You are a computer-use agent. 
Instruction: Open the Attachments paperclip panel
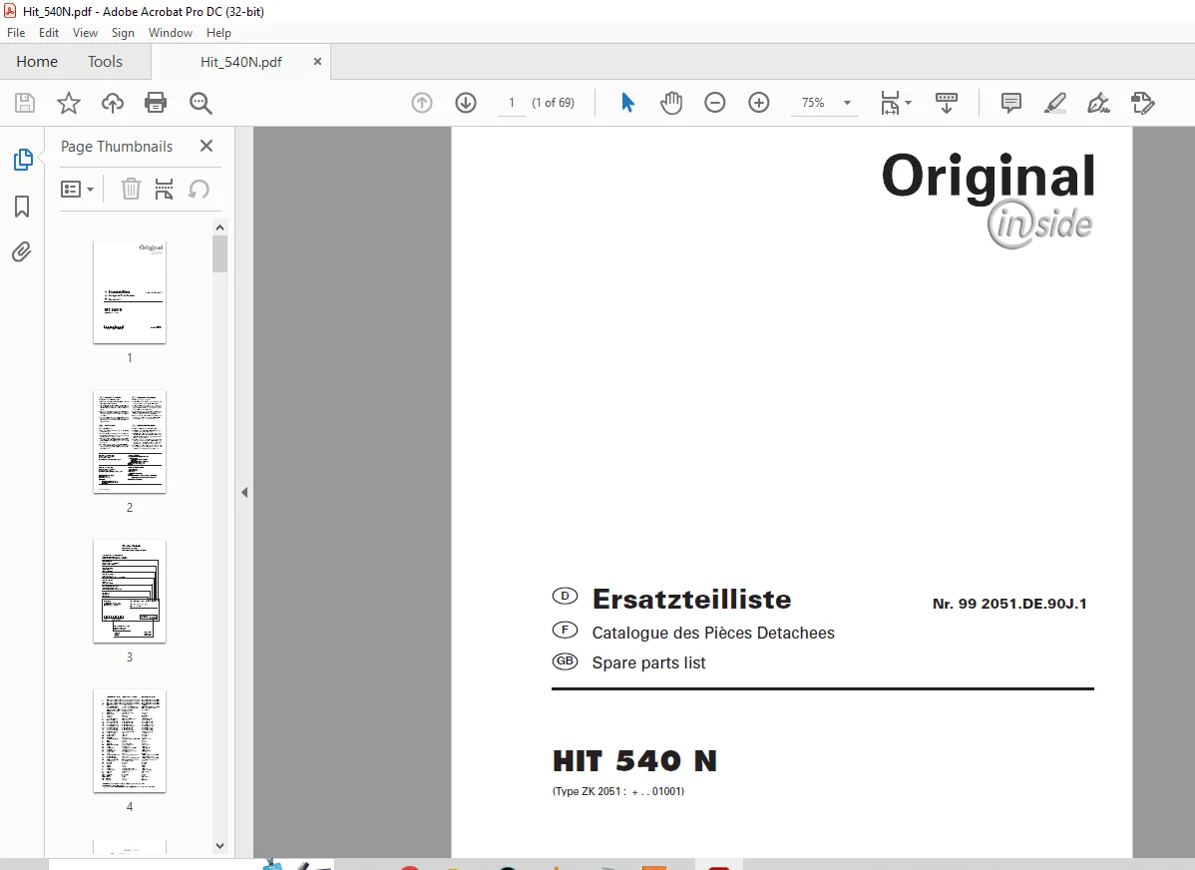pyautogui.click(x=22, y=251)
